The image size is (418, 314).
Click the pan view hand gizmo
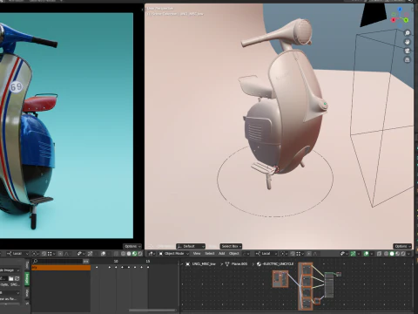408,42
